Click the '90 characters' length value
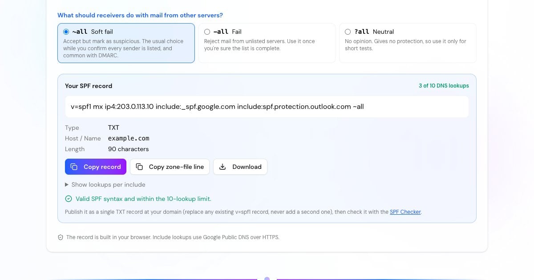 pyautogui.click(x=128, y=149)
